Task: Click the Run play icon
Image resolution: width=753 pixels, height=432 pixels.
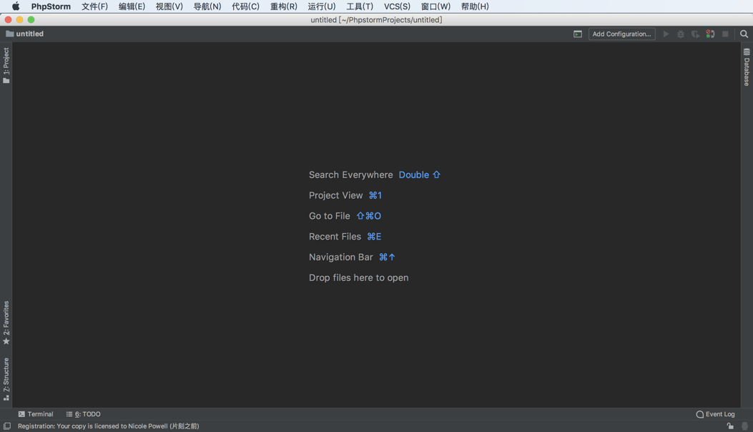Action: pos(666,34)
